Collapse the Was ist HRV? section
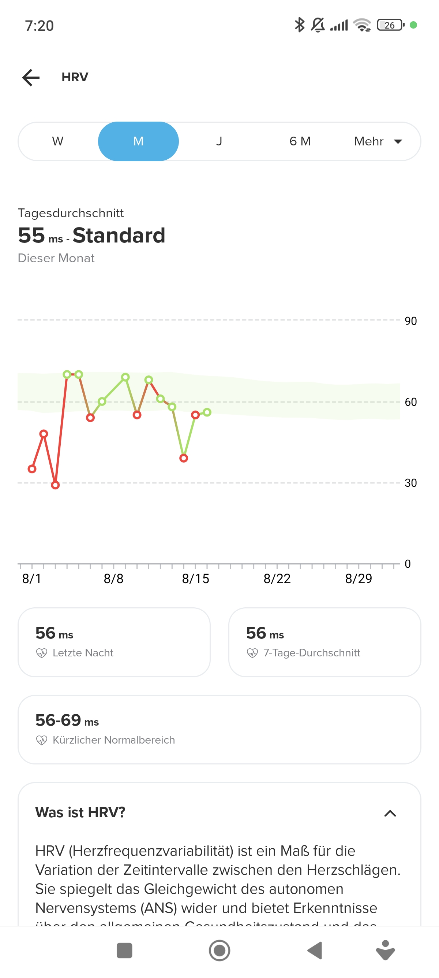Viewport: 439px width, 978px height. coord(390,813)
